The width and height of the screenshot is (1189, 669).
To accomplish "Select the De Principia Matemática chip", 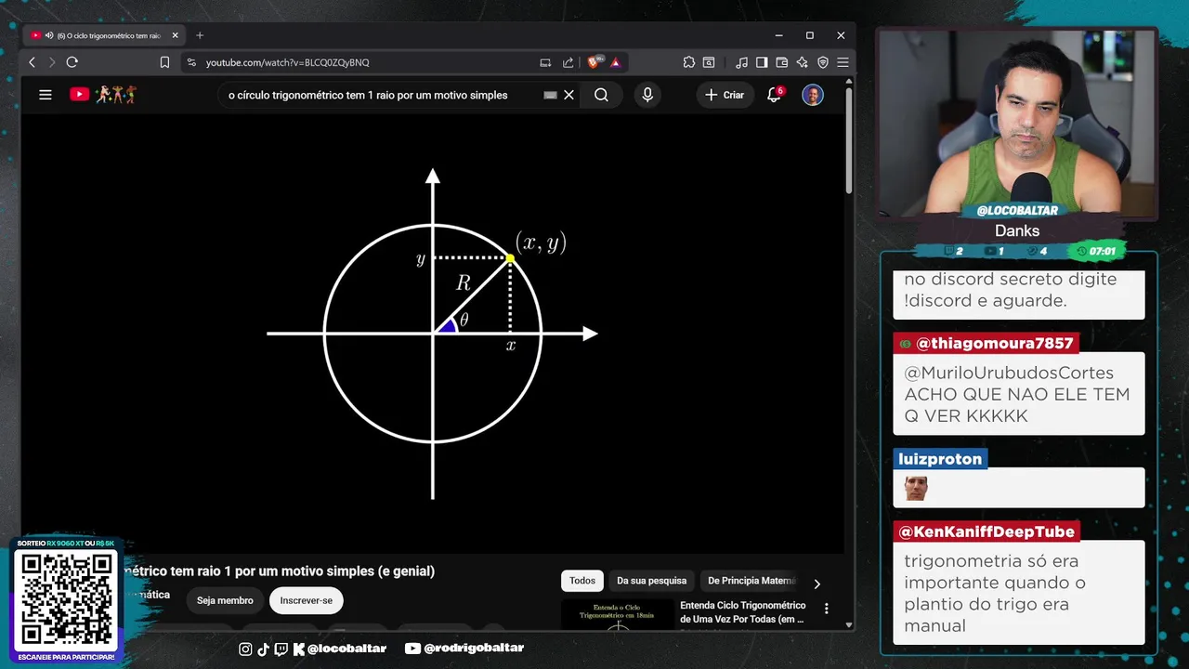I will click(751, 581).
